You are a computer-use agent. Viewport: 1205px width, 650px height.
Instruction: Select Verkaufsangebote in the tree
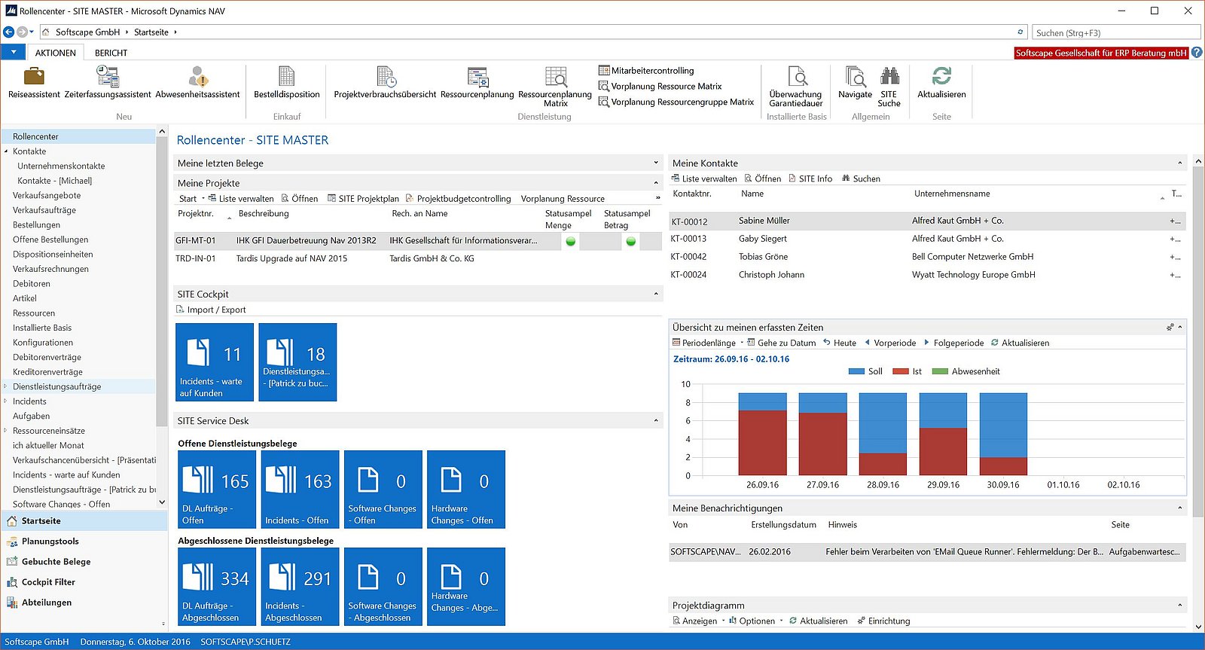(x=47, y=195)
